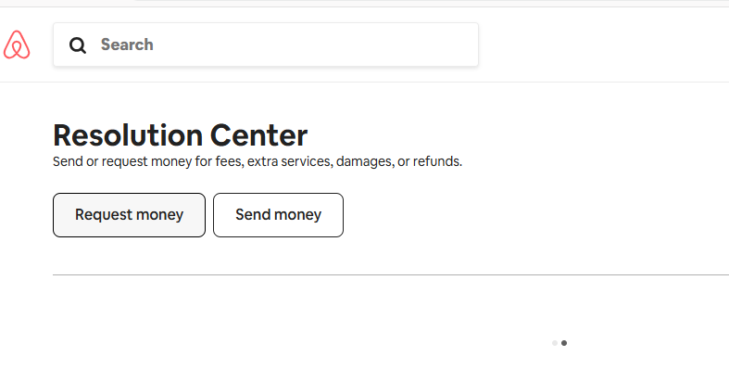This screenshot has height=382, width=729.
Task: Choose Request money in Resolution Center
Action: click(x=129, y=215)
